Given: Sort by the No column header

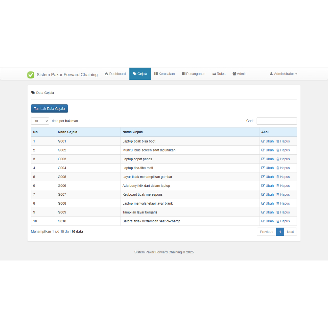Looking at the screenshot, I should [x=44, y=132].
